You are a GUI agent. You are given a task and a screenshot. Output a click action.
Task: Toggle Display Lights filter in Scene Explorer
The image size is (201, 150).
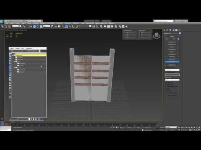click(x=10, y=58)
